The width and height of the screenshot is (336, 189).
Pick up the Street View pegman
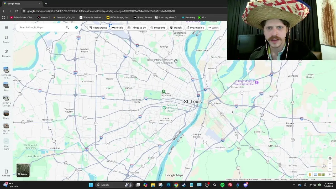[x=310, y=175]
